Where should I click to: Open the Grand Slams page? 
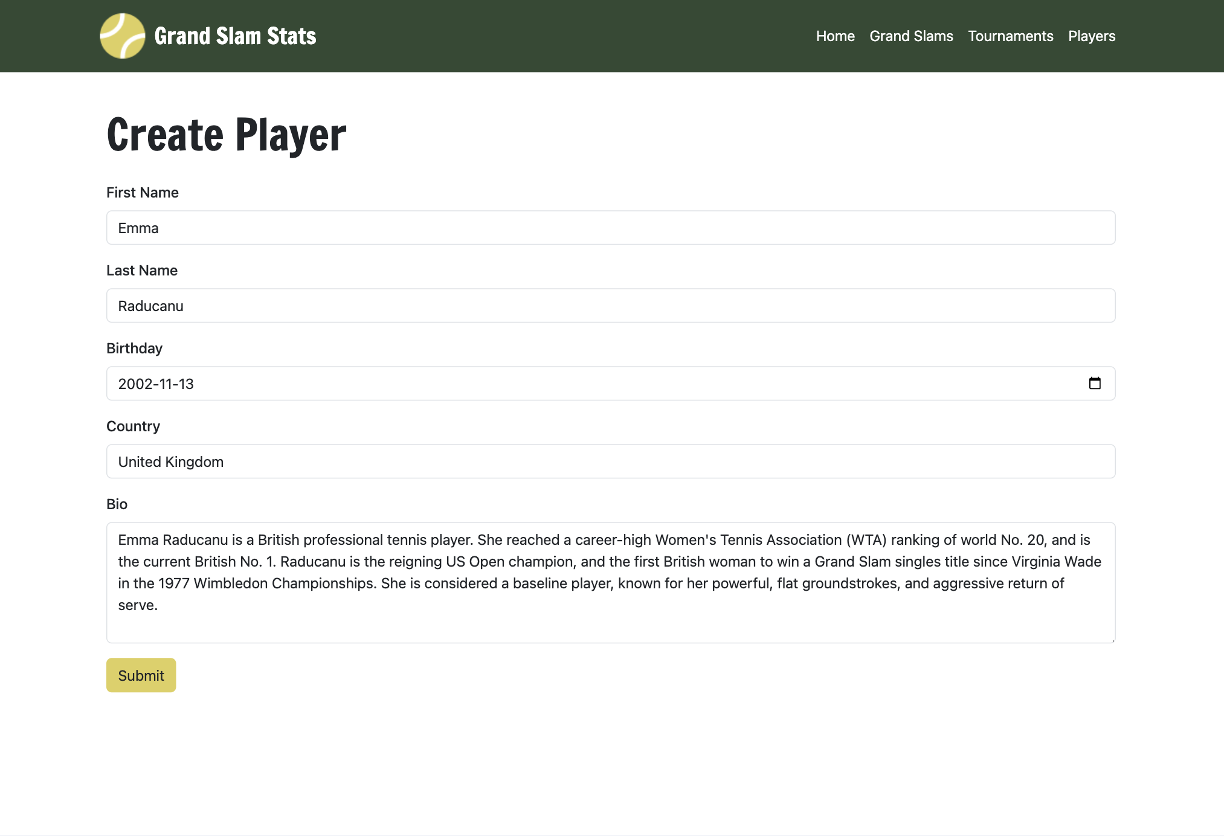click(911, 36)
